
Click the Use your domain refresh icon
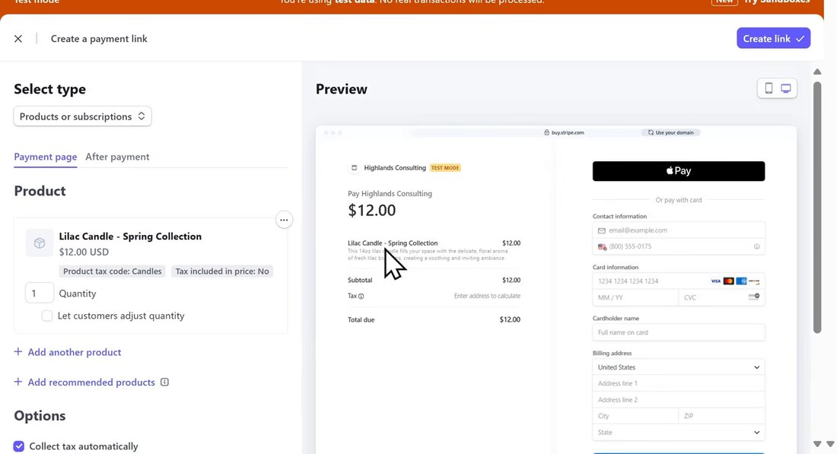pyautogui.click(x=651, y=132)
